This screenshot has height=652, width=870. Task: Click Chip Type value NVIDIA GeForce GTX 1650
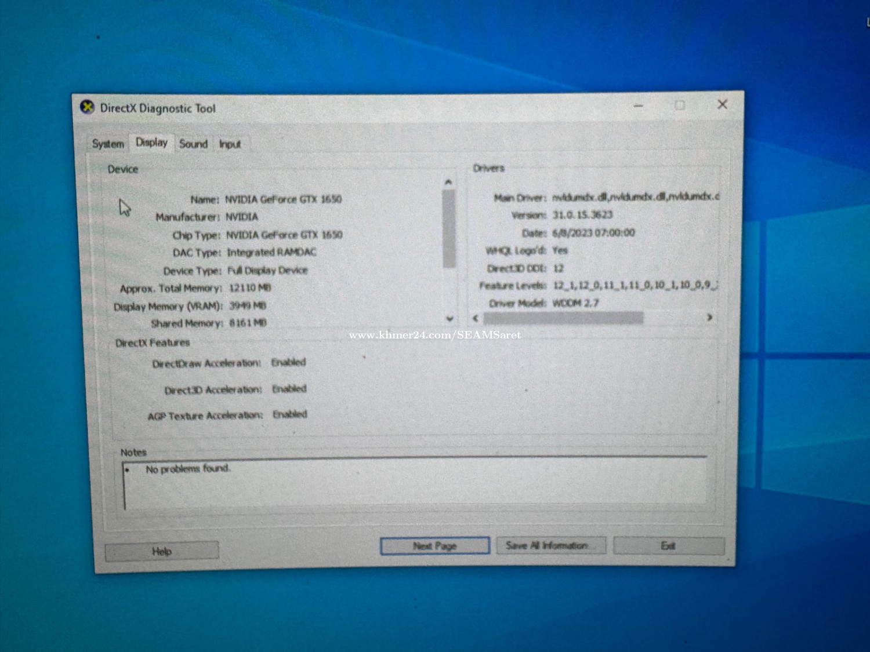point(284,235)
